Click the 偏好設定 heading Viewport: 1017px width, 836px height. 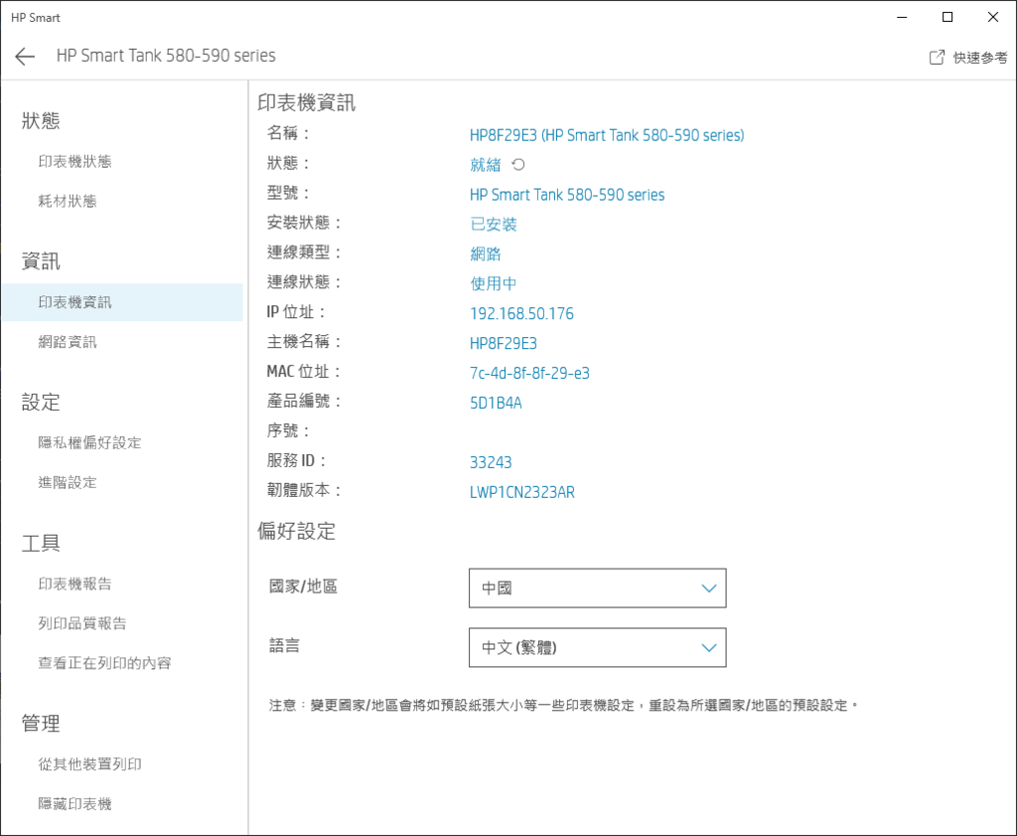pyautogui.click(x=296, y=531)
